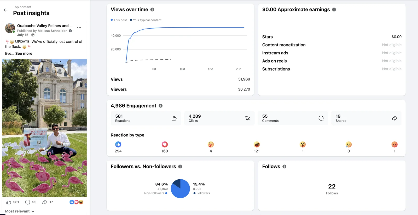
Task: Click the 22 Follows number
Action: [332, 186]
